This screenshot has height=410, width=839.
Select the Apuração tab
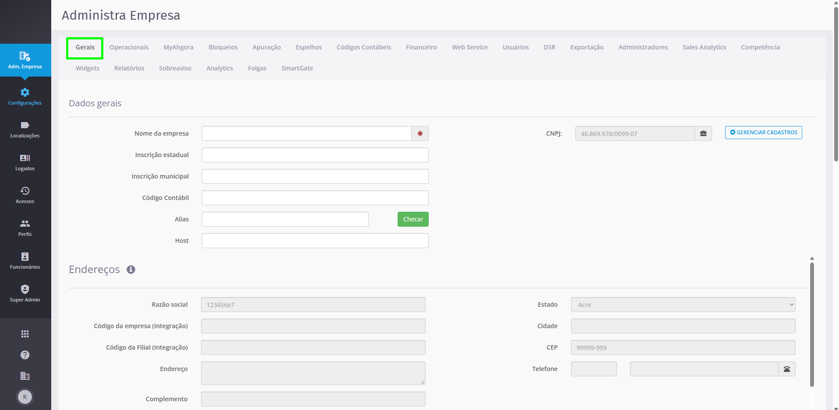tap(267, 47)
